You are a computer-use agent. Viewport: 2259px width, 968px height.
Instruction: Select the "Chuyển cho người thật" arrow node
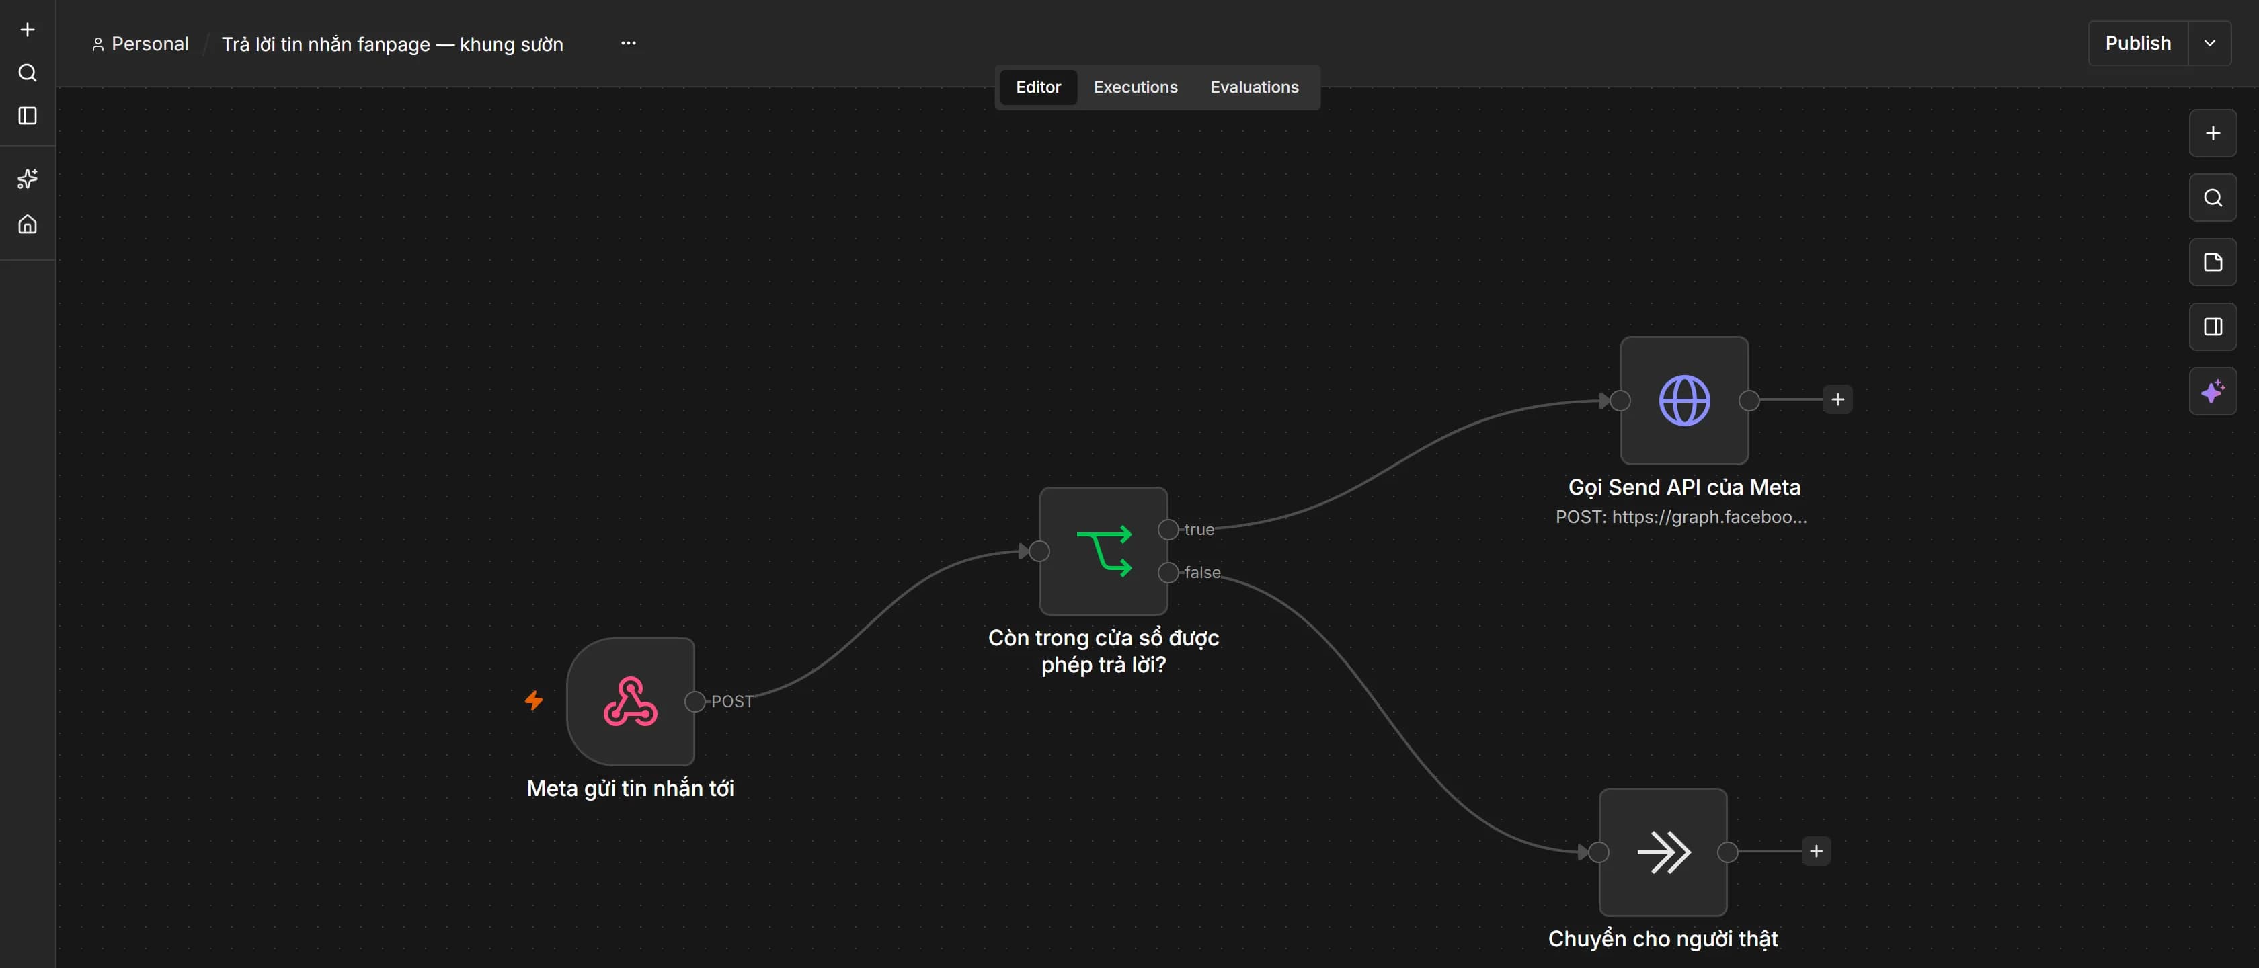click(x=1663, y=852)
